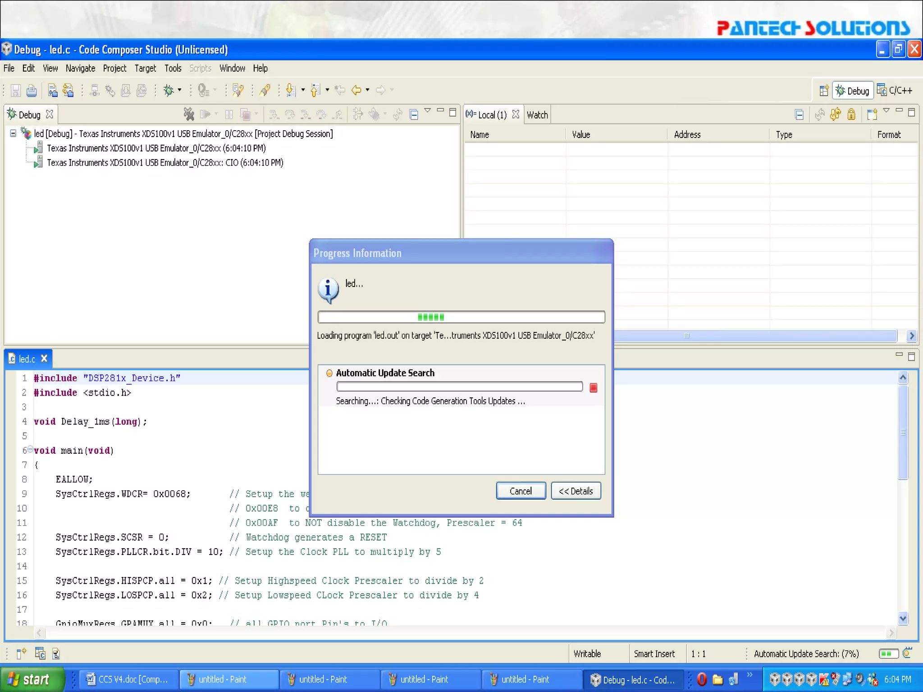The height and width of the screenshot is (692, 923).
Task: Collapse the led [Debug] session tree node
Action: [x=13, y=133]
